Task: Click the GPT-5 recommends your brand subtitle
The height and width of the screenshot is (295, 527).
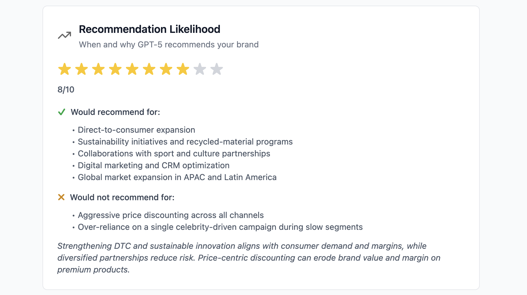Action: 169,45
